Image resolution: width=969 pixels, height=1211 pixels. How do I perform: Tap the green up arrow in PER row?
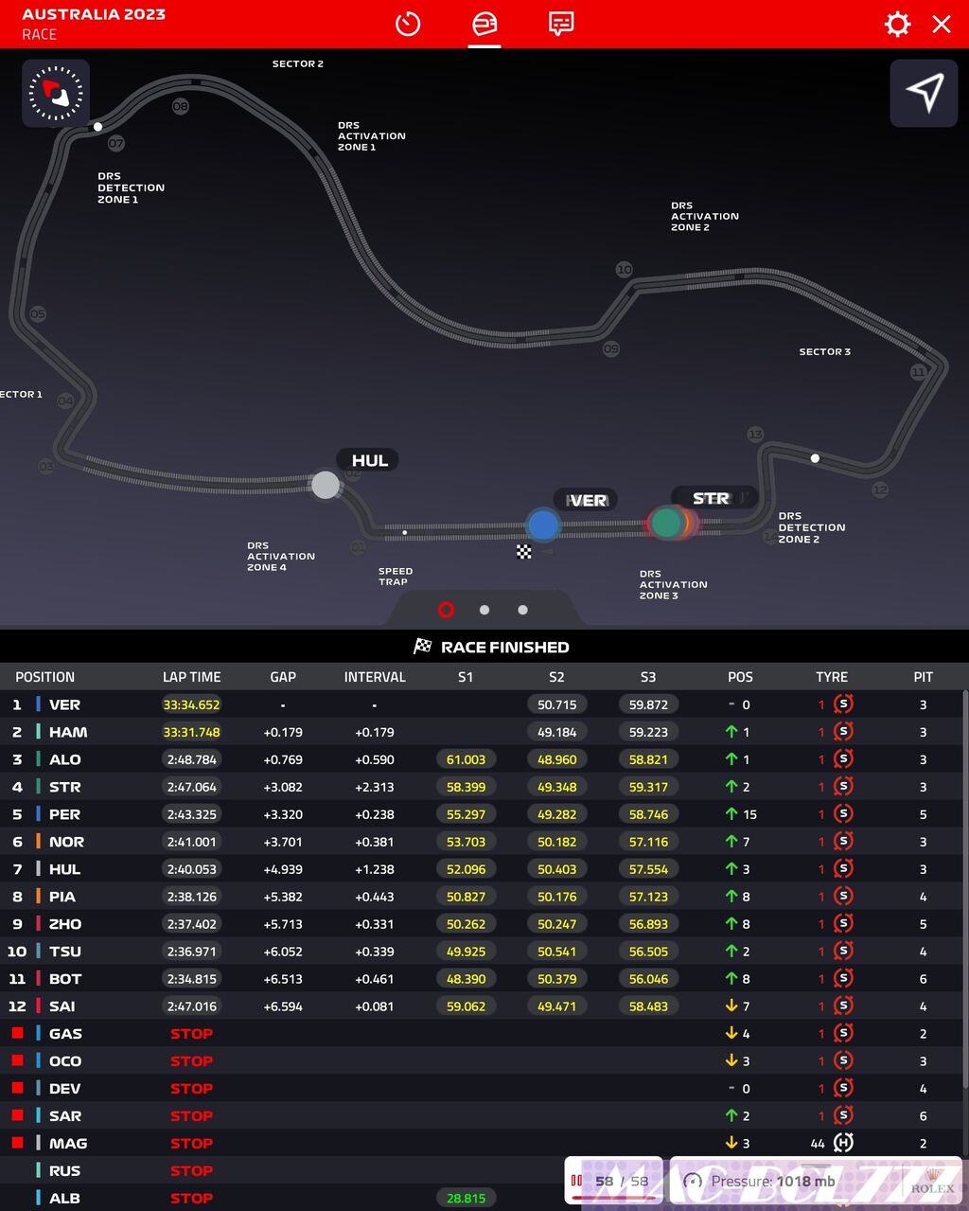[731, 814]
